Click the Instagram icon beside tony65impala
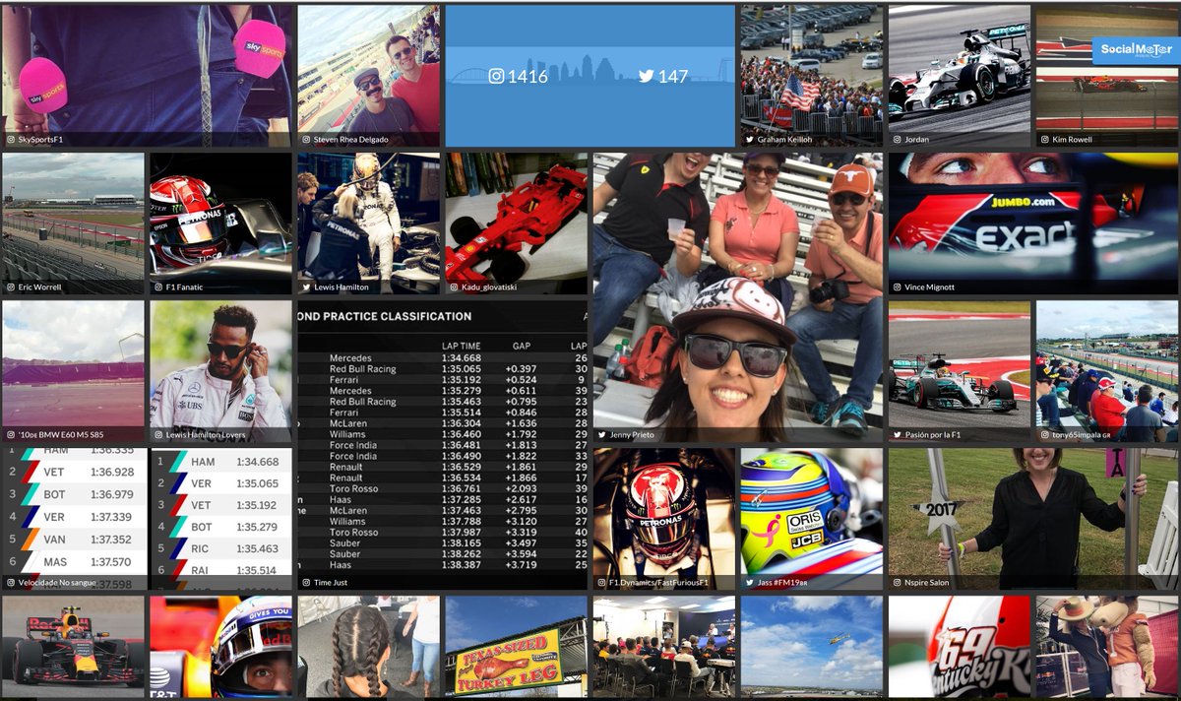 pyautogui.click(x=1044, y=435)
